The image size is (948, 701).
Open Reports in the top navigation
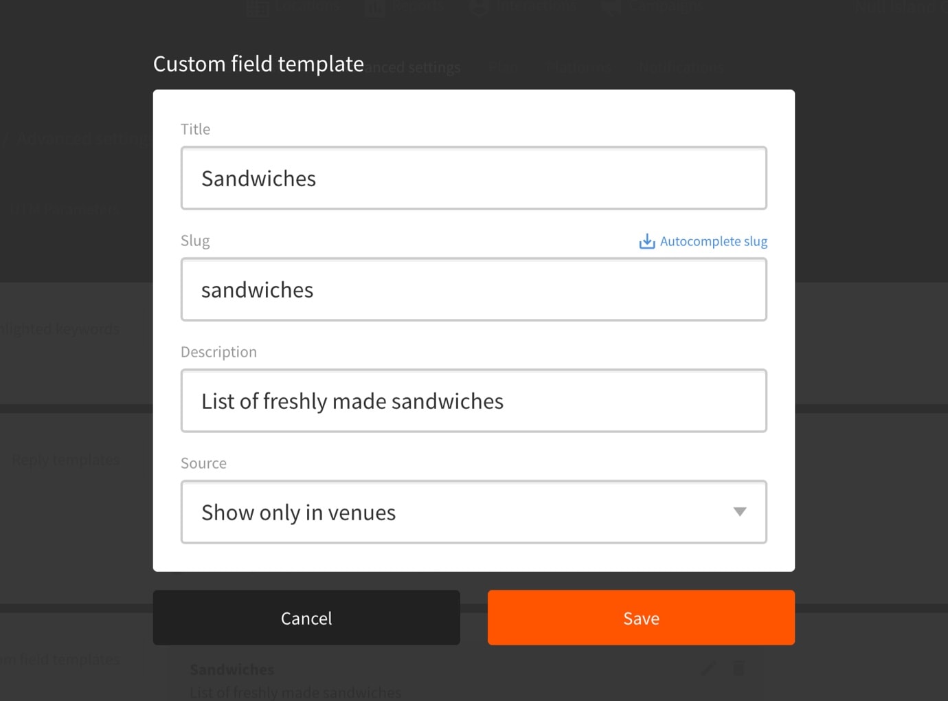[x=405, y=7]
